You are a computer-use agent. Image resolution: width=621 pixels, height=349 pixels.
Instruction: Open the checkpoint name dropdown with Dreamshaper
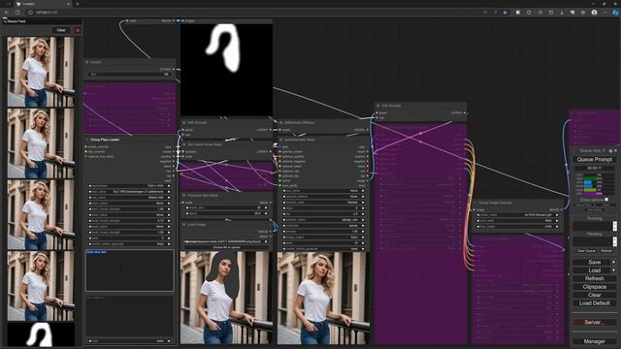[x=129, y=192]
